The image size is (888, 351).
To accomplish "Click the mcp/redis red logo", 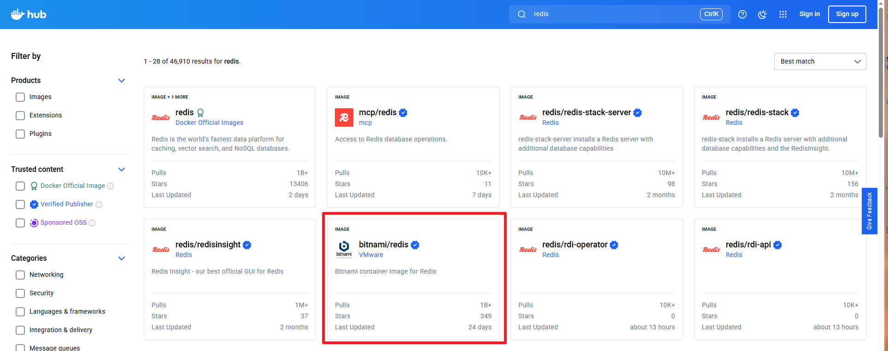I will click(x=344, y=117).
